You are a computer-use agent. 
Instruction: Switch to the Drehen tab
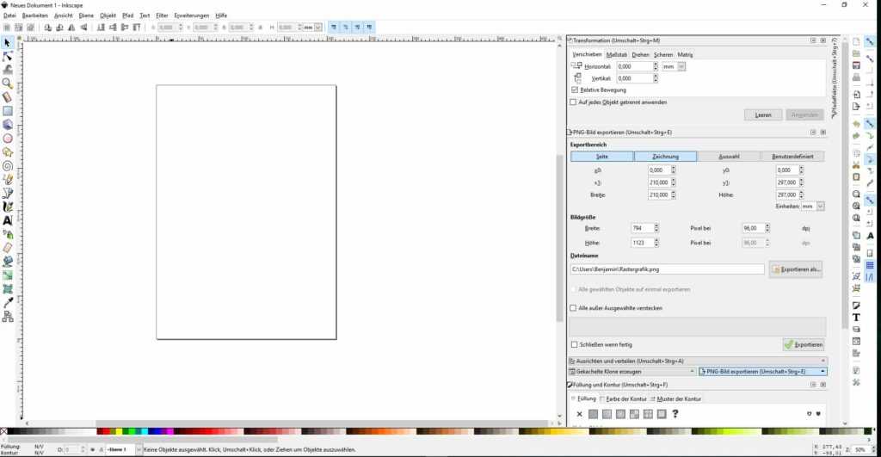click(640, 54)
